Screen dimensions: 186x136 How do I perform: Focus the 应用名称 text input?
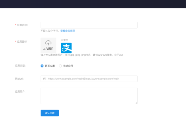[x=89, y=25]
